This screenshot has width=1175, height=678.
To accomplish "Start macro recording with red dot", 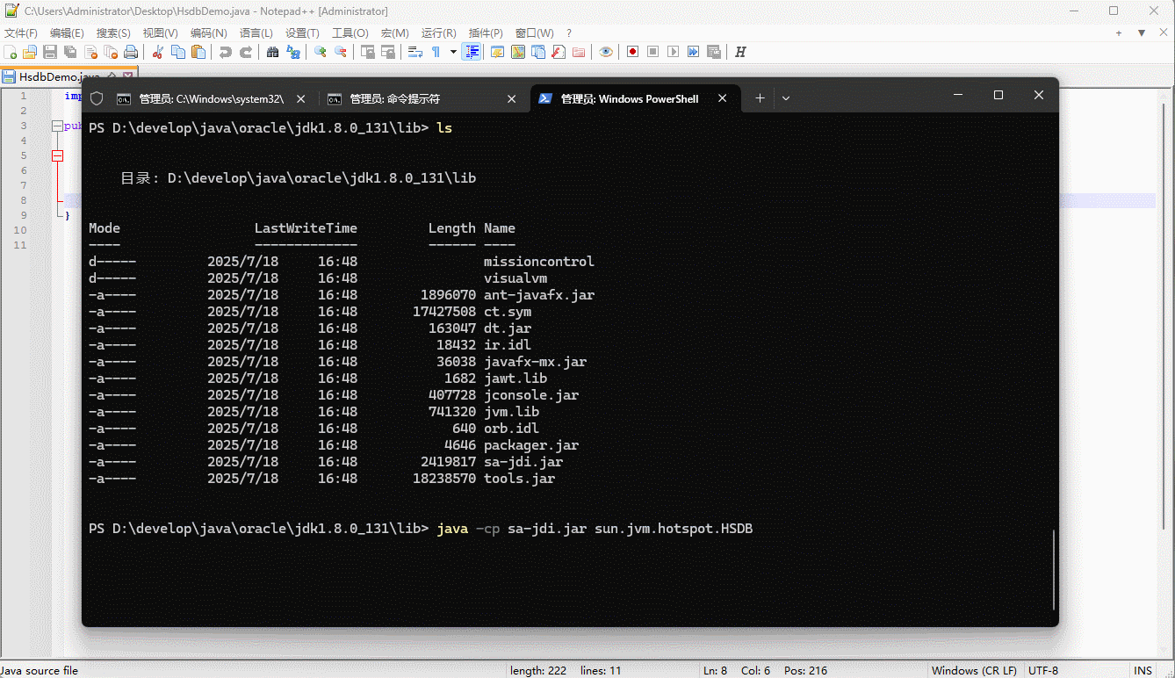I will [x=632, y=52].
